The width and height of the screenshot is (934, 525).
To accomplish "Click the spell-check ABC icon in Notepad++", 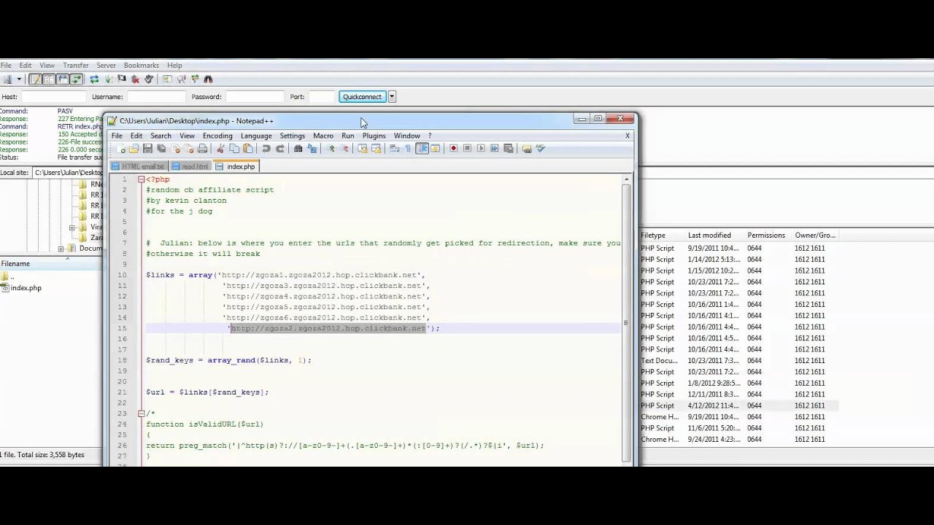I will pos(540,149).
